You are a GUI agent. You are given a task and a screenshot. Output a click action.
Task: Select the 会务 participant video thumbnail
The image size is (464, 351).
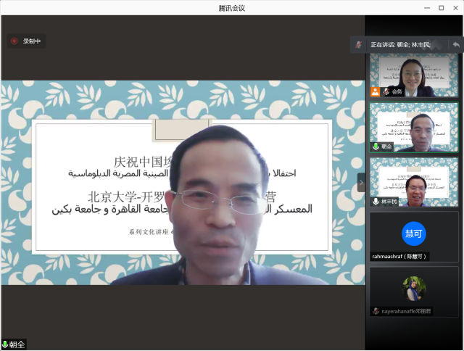tap(414, 75)
